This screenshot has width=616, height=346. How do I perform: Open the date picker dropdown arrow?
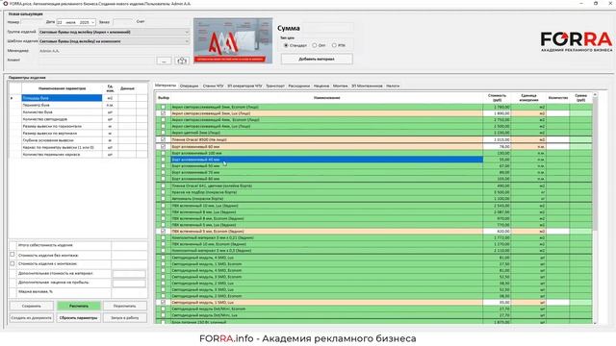point(92,23)
